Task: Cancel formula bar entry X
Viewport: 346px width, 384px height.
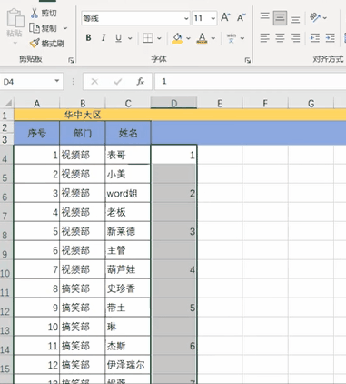Action: tap(94, 81)
